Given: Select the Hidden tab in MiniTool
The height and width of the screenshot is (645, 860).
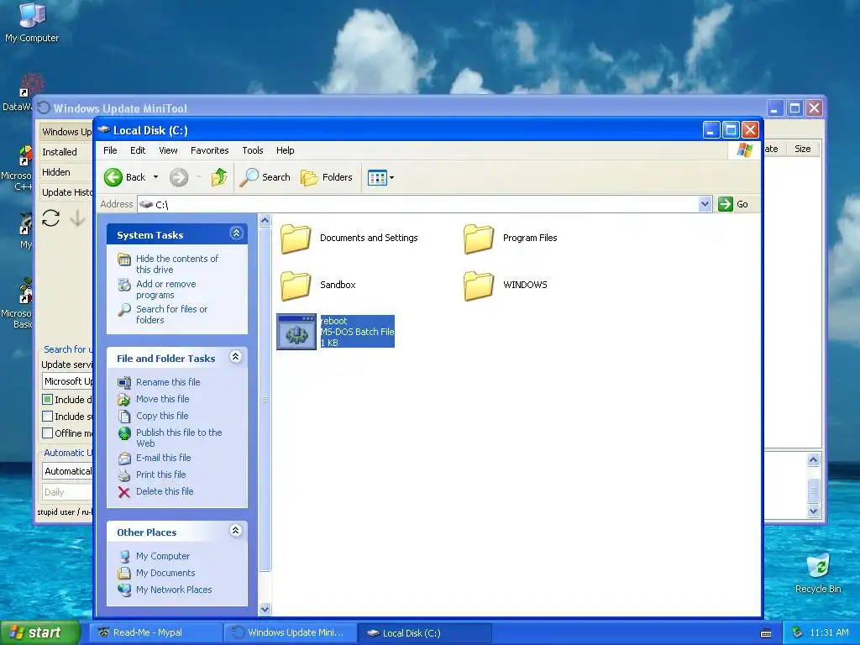Looking at the screenshot, I should pos(66,172).
